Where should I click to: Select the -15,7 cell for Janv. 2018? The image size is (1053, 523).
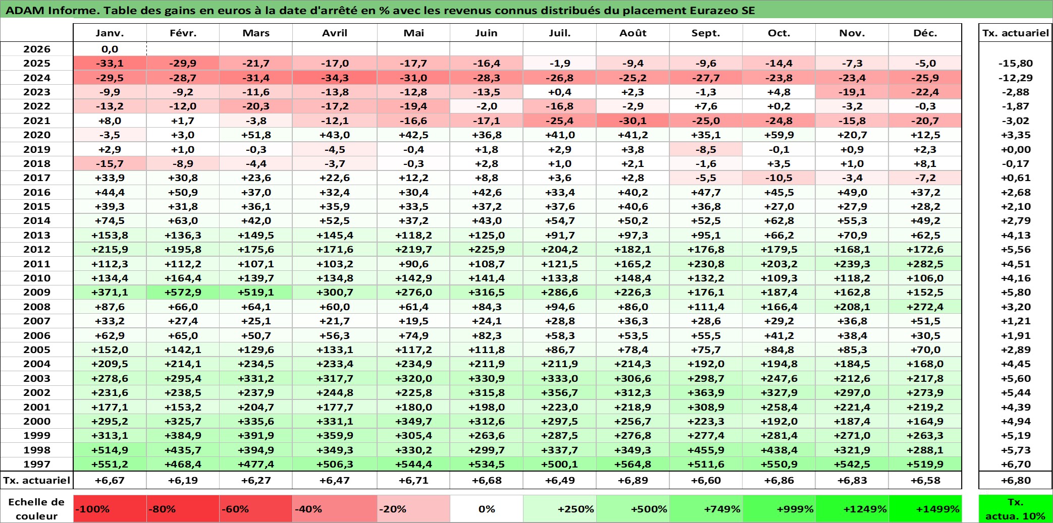(x=110, y=163)
